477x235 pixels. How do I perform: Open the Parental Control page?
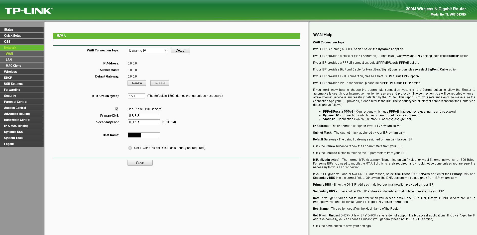[x=16, y=102]
